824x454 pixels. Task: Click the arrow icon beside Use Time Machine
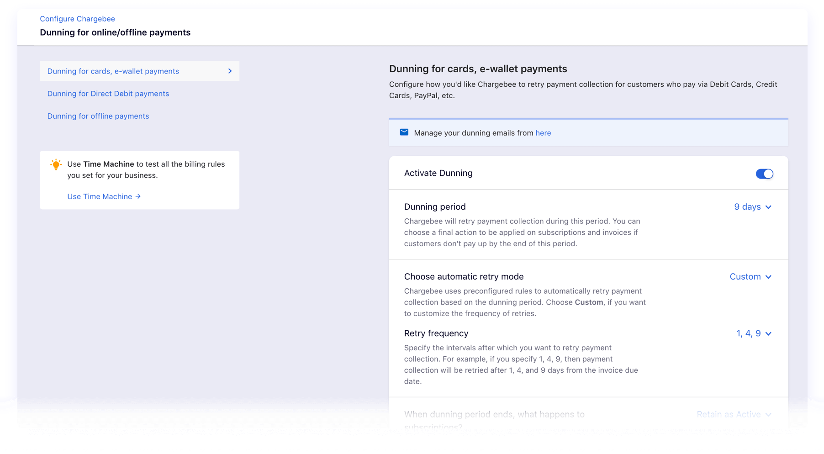(138, 196)
